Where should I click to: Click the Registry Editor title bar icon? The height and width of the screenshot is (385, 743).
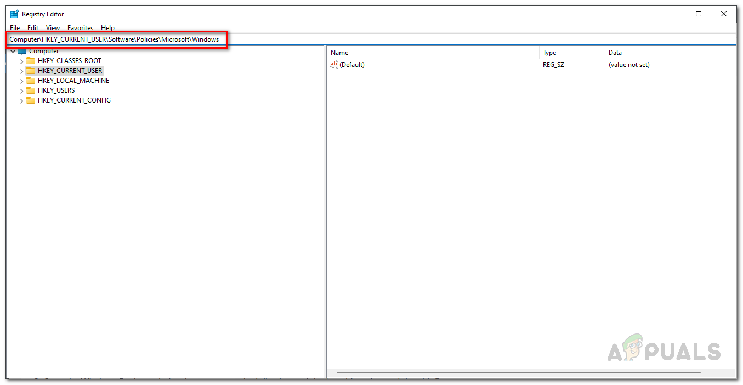[x=14, y=14]
